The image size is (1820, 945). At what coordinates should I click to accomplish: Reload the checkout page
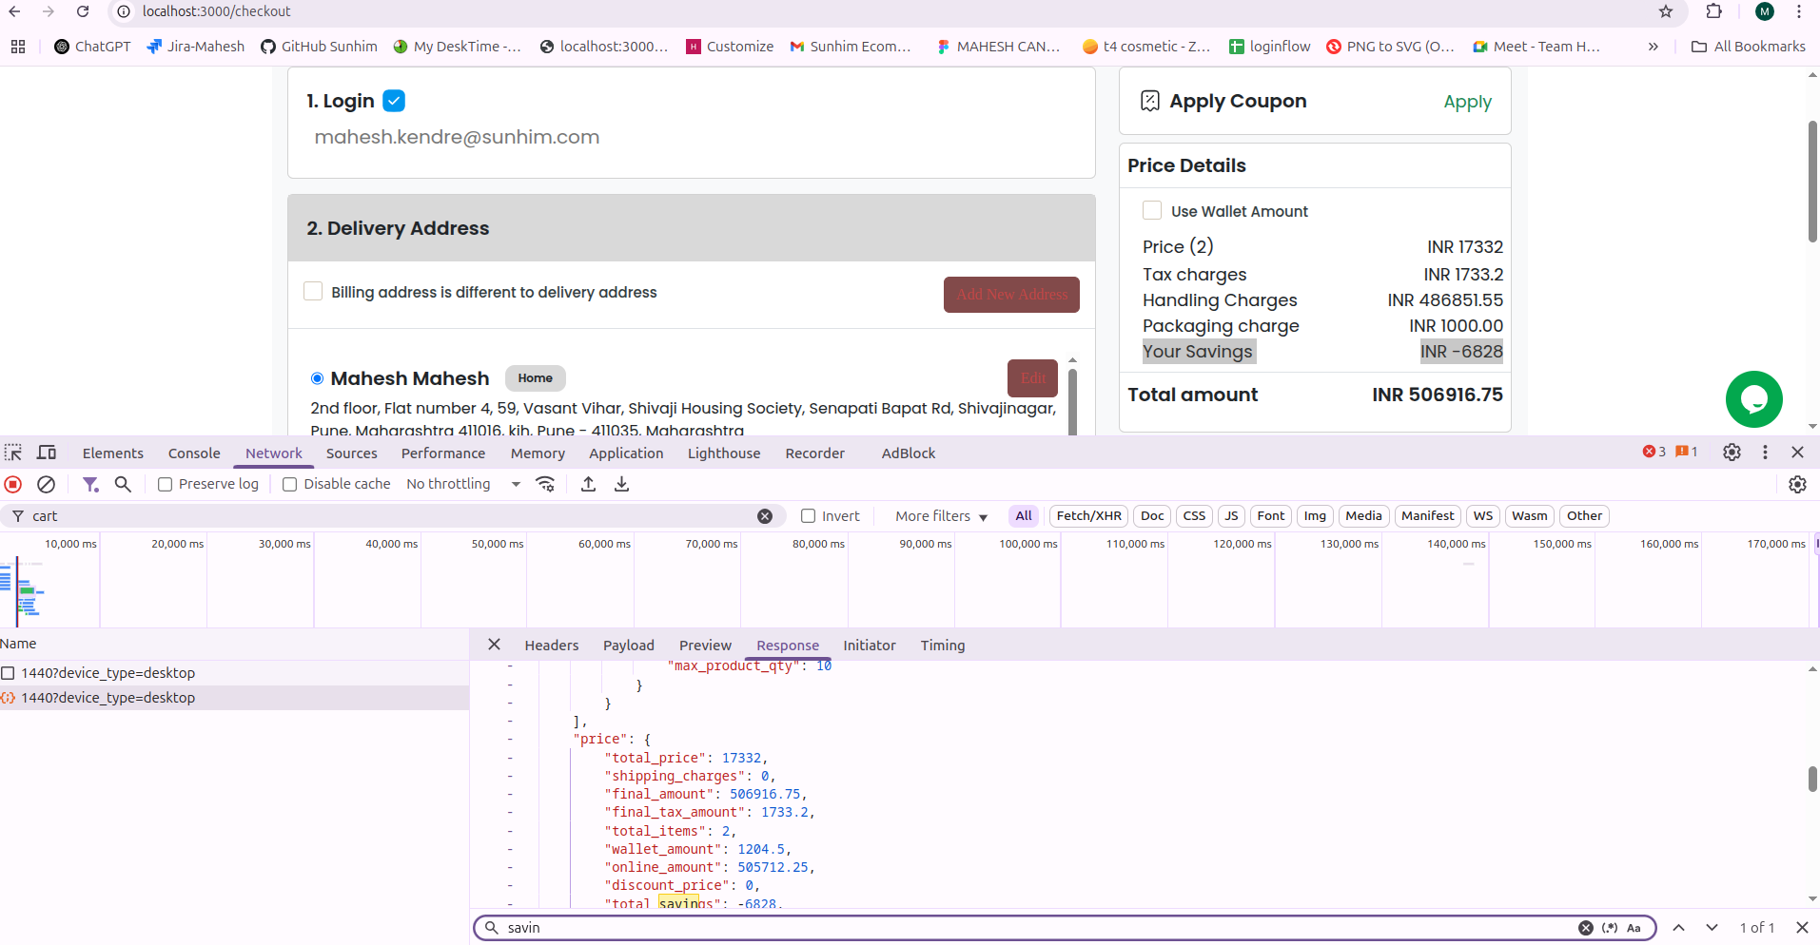[83, 11]
